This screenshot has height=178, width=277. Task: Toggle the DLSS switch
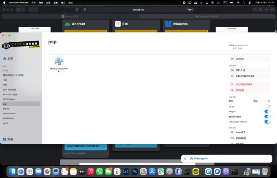[267, 107]
